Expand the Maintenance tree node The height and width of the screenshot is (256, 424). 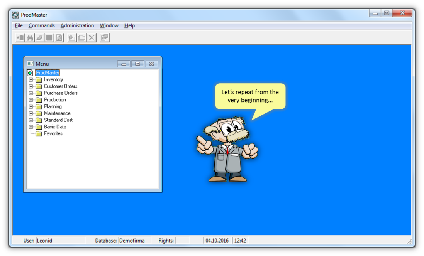click(31, 113)
